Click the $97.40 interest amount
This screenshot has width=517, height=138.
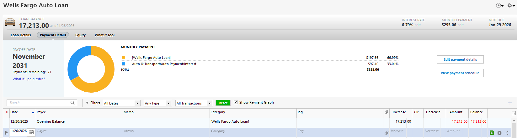(x=373, y=64)
